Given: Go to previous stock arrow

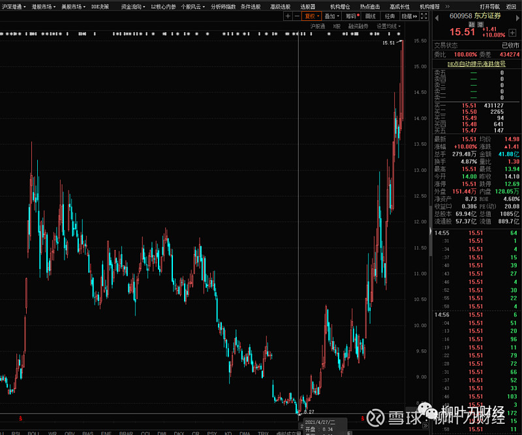Looking at the screenshot, I should click(x=437, y=18).
